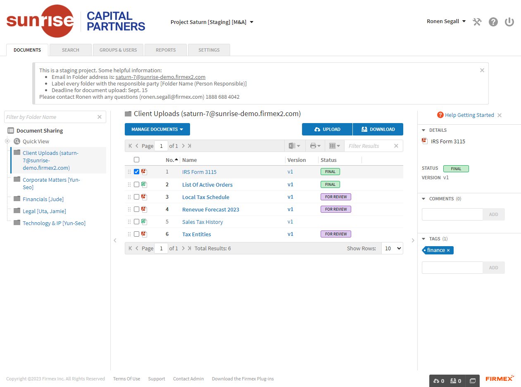Click the Upload button
The width and height of the screenshot is (521, 387).
click(327, 129)
